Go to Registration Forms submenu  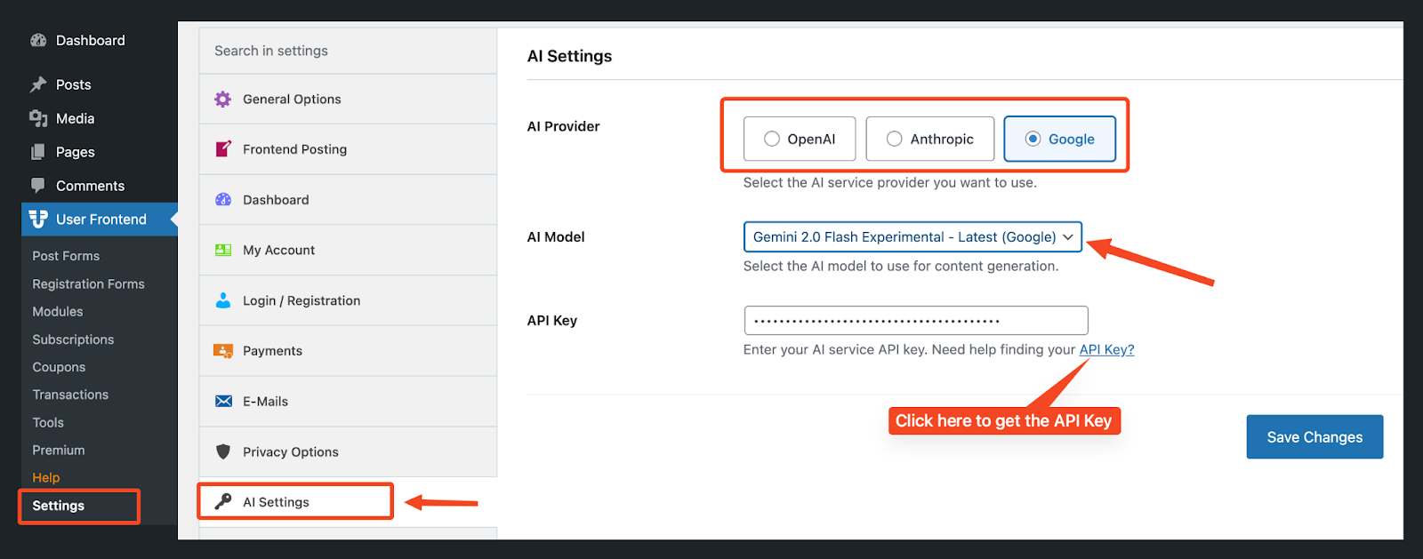[88, 284]
